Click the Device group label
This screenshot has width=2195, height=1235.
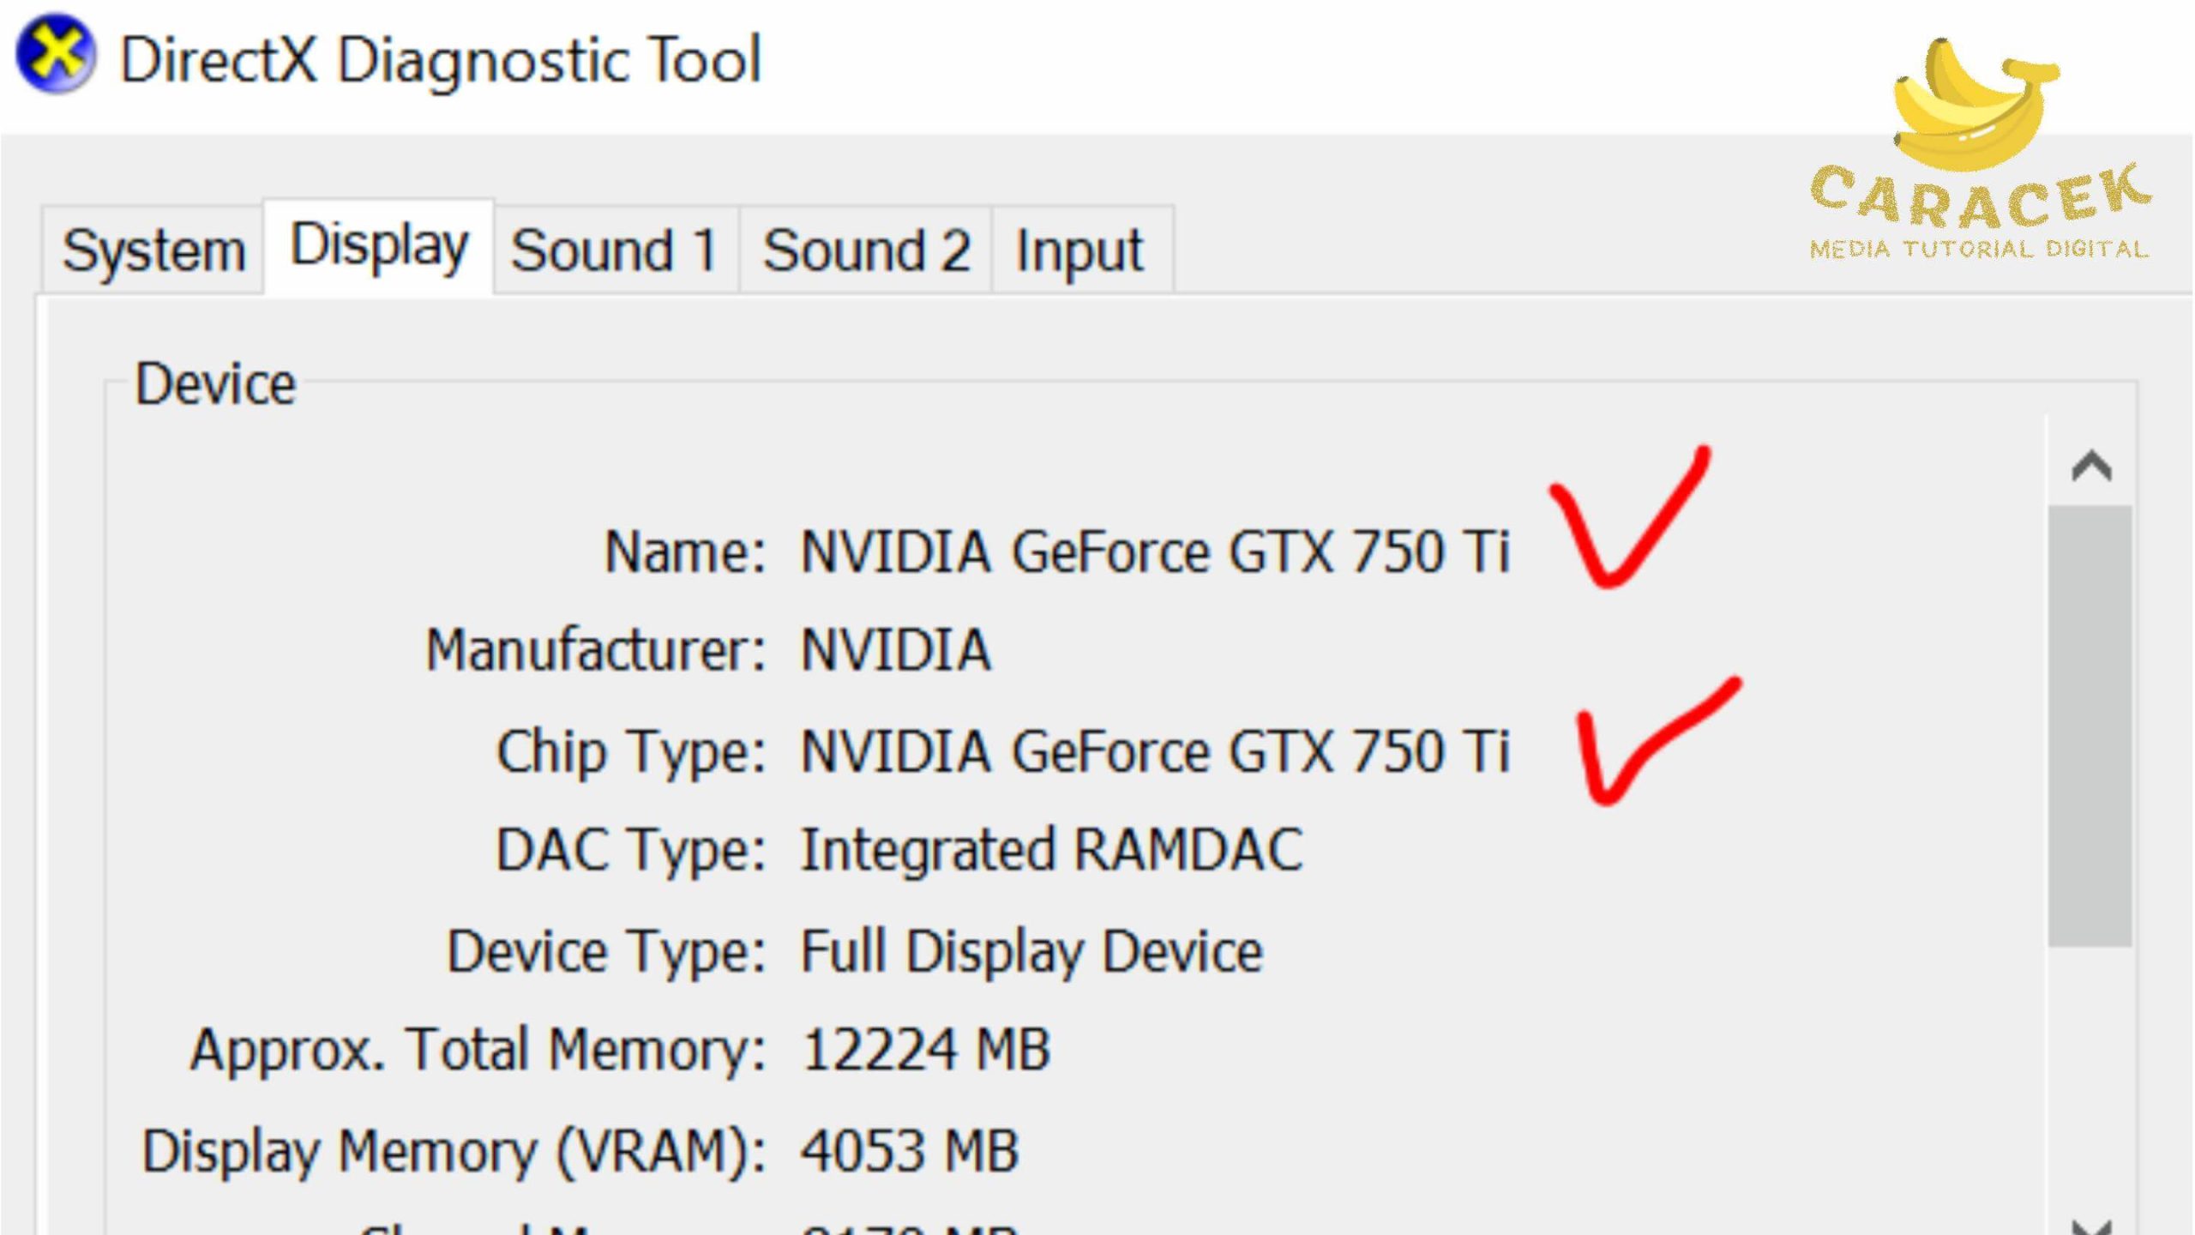pos(215,383)
